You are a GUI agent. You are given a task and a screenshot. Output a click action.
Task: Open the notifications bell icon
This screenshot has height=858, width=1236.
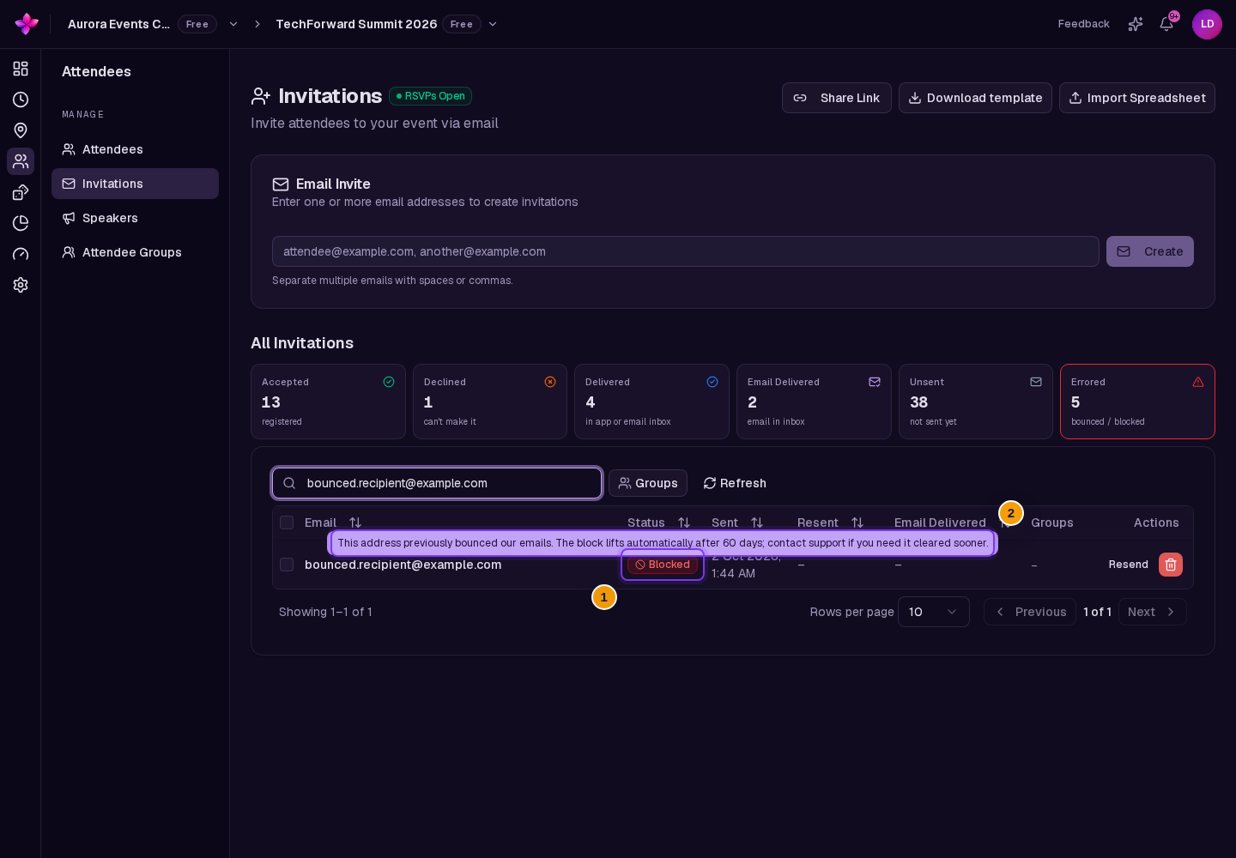click(1166, 24)
